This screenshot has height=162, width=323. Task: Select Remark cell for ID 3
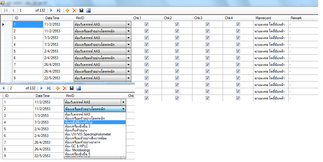click(303, 38)
